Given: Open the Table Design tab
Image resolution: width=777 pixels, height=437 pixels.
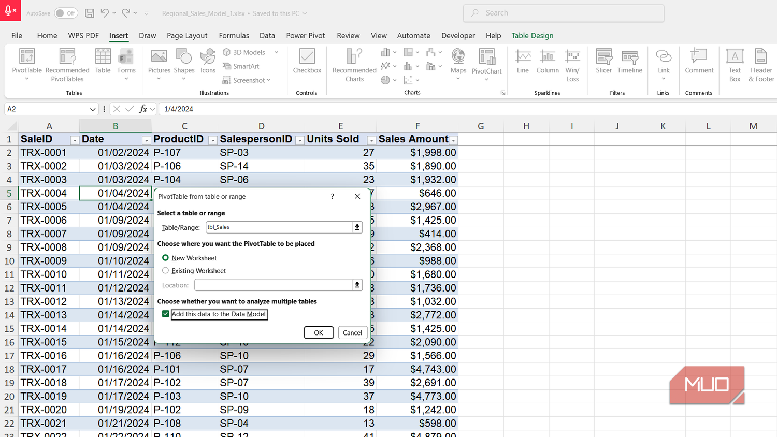Looking at the screenshot, I should (x=533, y=35).
